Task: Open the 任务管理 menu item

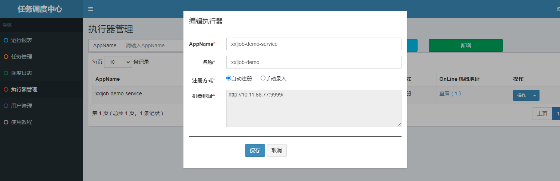Action: (x=22, y=57)
